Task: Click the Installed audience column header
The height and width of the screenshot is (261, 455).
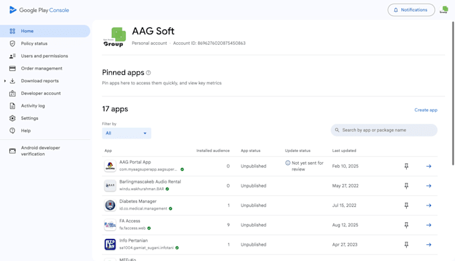Action: click(x=213, y=151)
